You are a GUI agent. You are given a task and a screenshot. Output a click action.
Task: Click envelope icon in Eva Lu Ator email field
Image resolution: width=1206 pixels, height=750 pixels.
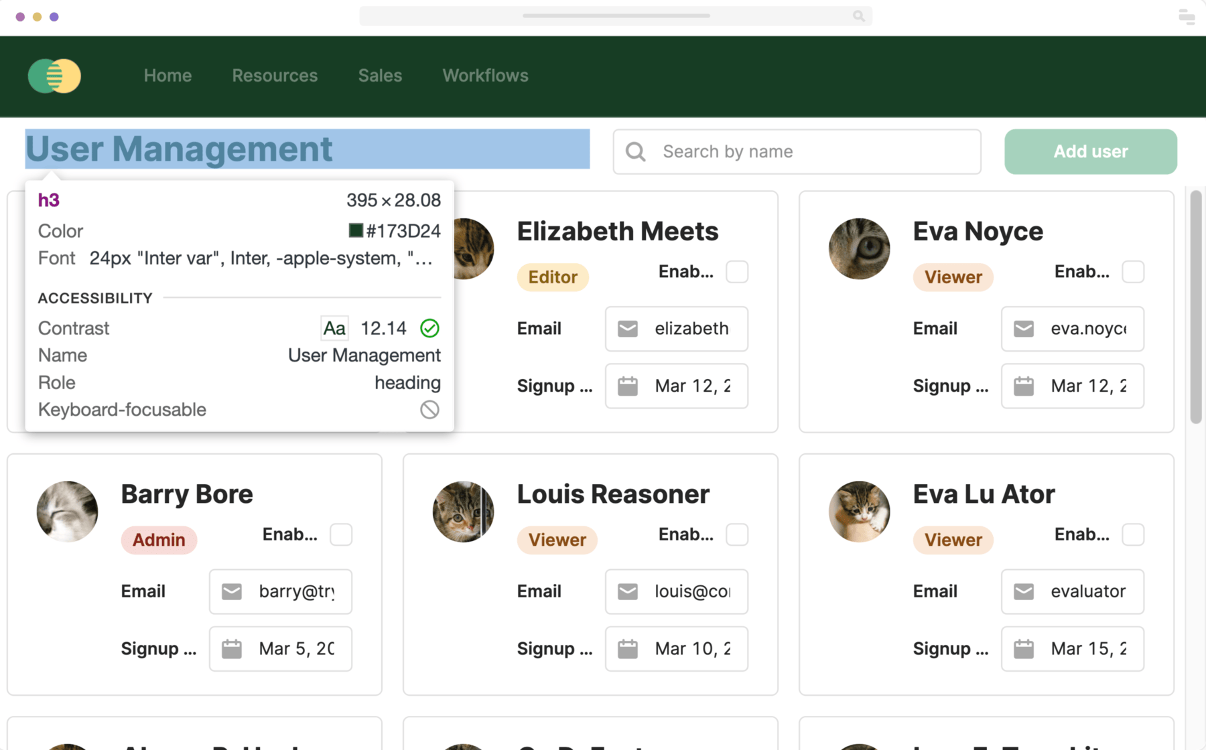[1024, 591]
